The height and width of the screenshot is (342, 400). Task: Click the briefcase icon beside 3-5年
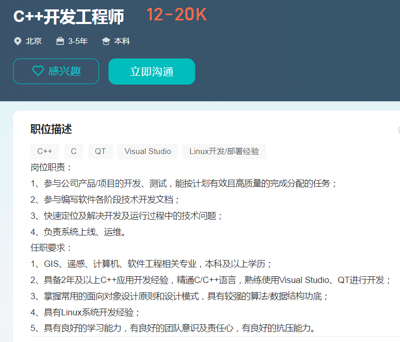60,41
